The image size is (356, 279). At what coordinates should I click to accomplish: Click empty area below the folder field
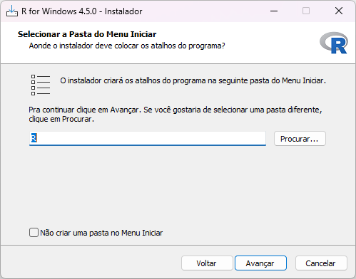(x=178, y=185)
